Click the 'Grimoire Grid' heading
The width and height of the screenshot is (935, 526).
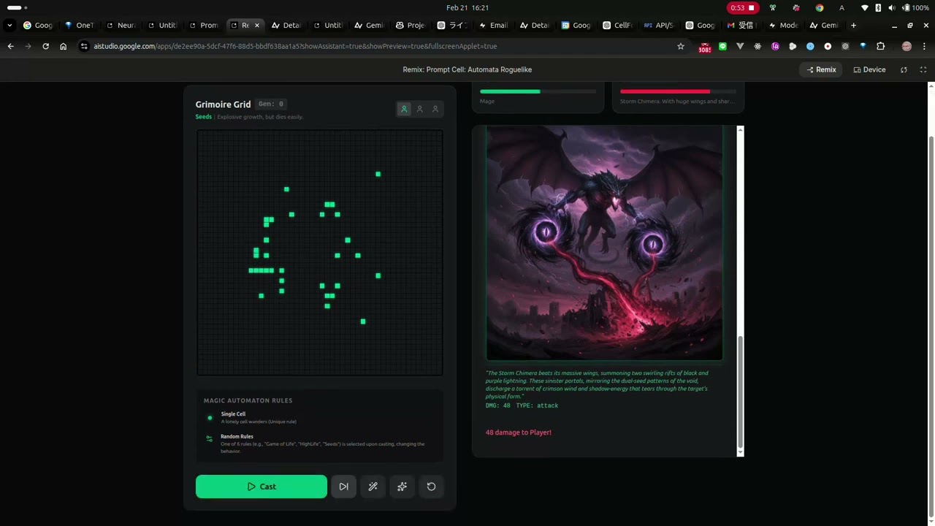click(223, 104)
